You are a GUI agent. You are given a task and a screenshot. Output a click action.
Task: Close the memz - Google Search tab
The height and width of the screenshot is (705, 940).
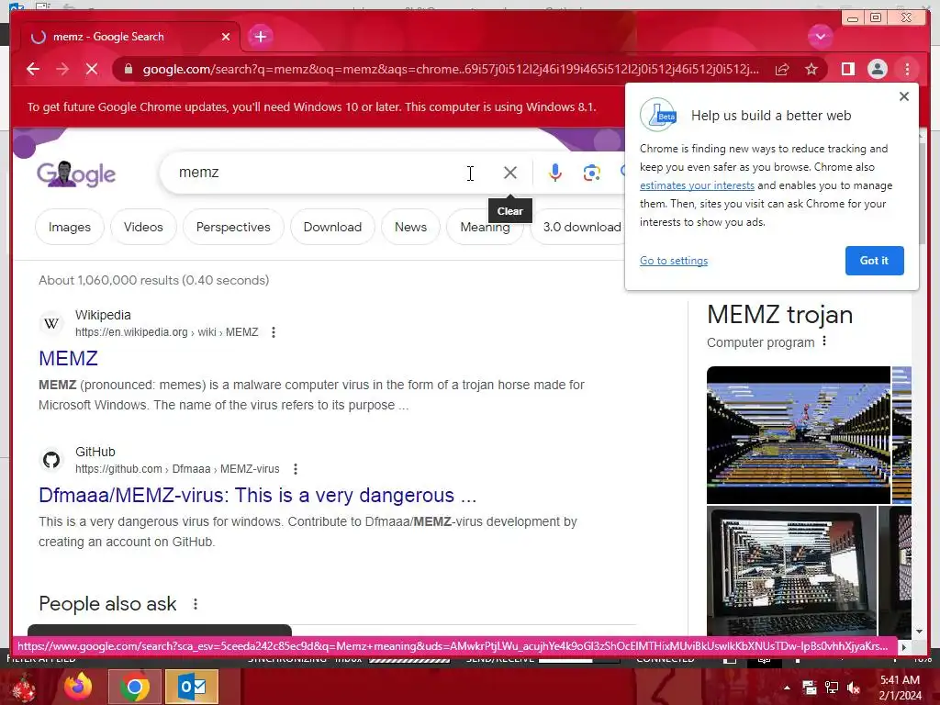point(226,37)
